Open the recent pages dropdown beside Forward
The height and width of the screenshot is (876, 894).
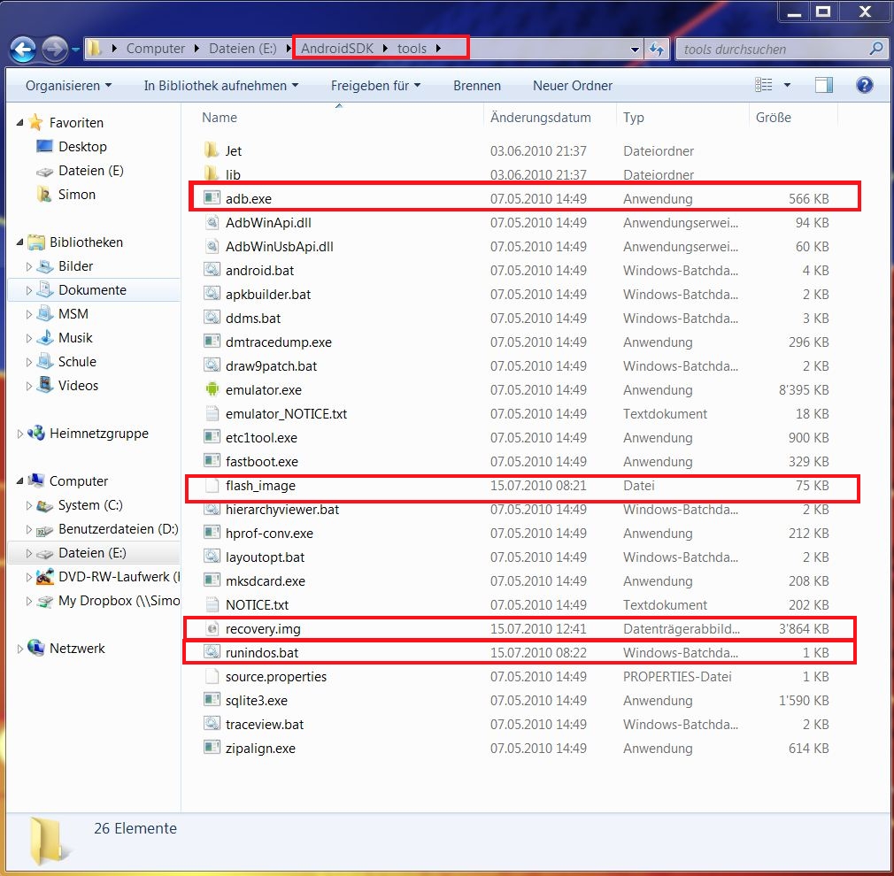(75, 50)
